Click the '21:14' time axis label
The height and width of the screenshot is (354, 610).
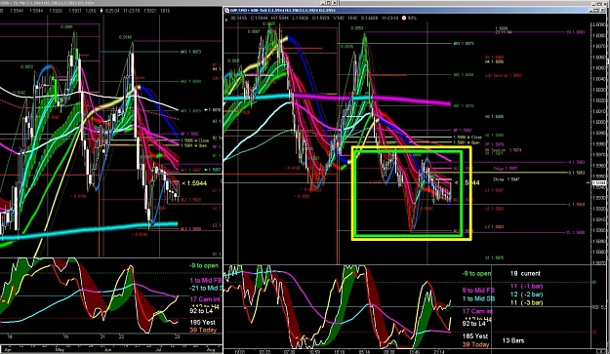point(439,351)
